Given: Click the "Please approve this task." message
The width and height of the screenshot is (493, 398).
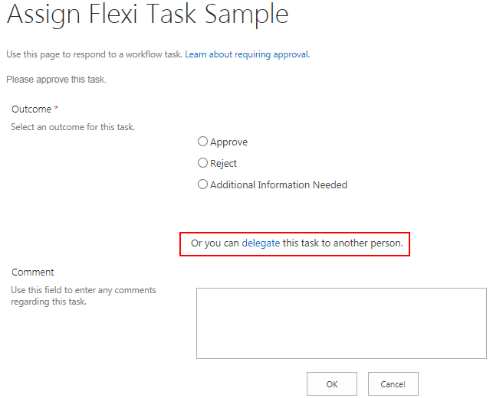Looking at the screenshot, I should [x=56, y=80].
